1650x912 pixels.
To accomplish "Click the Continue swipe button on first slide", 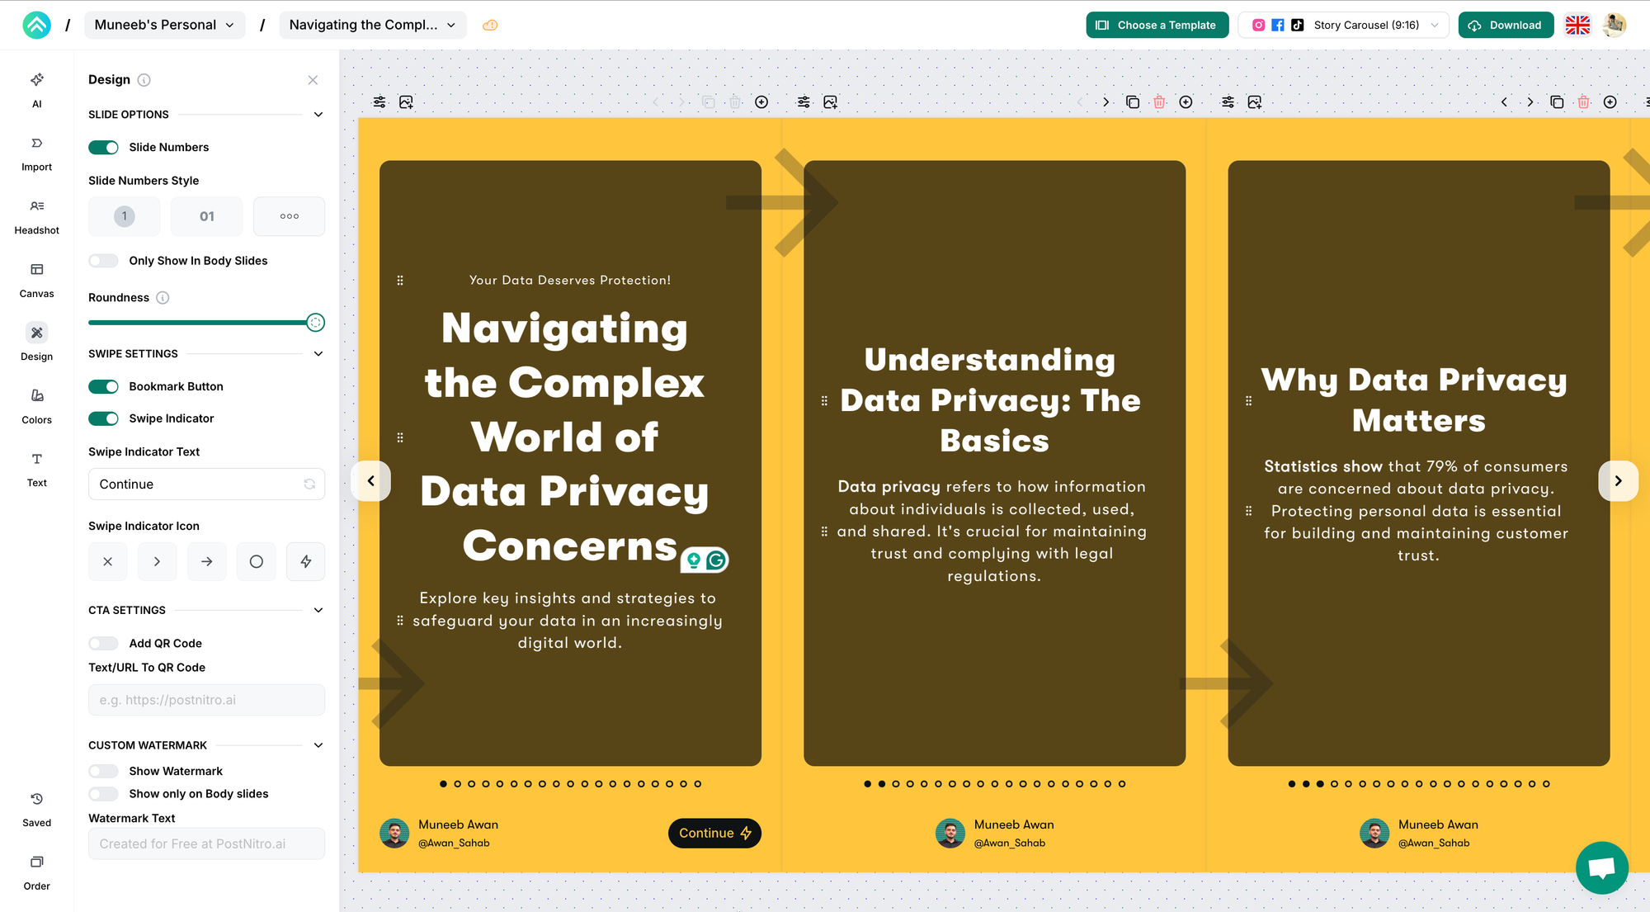I will [714, 833].
